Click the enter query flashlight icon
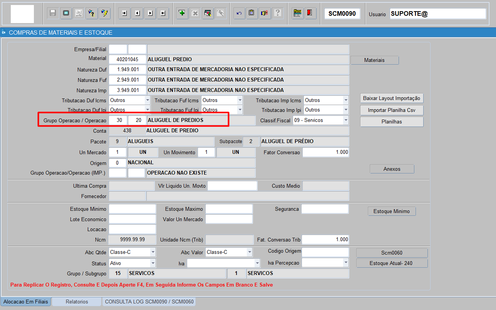The height and width of the screenshot is (310, 496). point(91,13)
